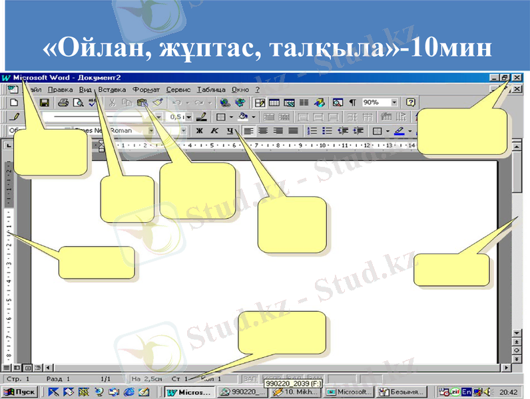Screen dimensions: 530x399
Task: Click the Print toolbar icon
Action: (63, 102)
